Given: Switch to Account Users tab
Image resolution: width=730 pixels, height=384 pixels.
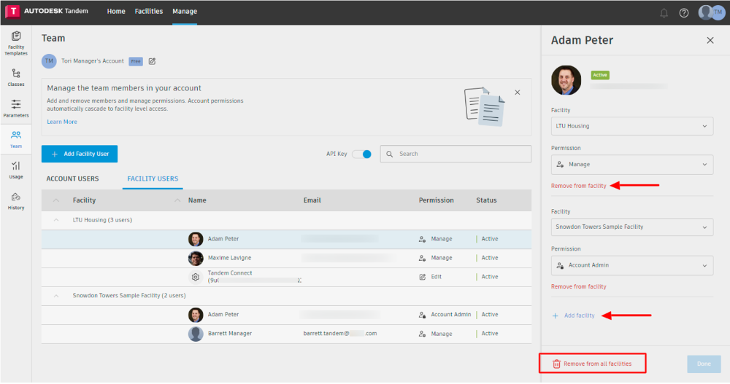Looking at the screenshot, I should (x=72, y=179).
